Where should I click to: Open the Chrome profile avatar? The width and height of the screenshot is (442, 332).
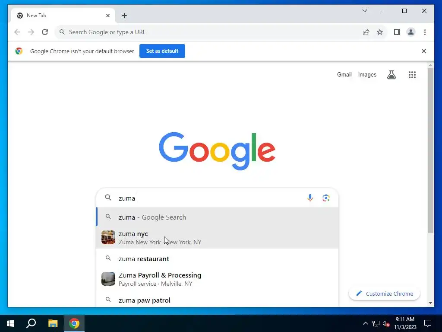click(x=411, y=32)
